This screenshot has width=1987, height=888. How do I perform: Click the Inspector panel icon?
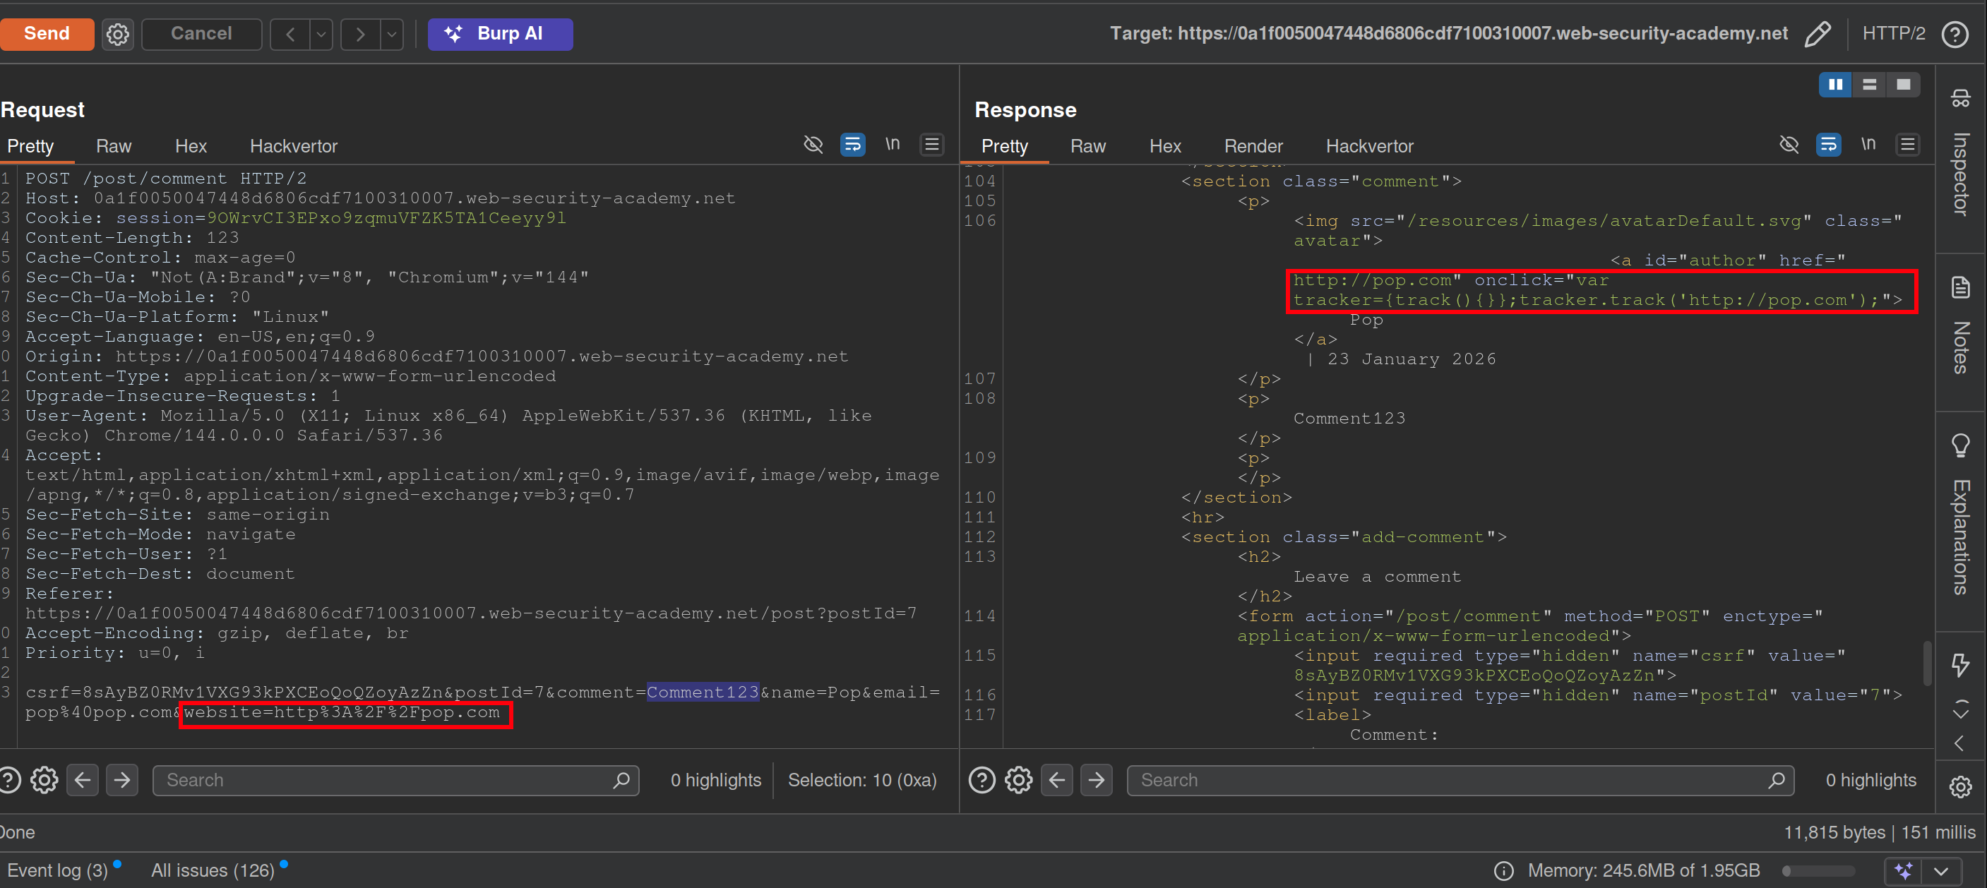tap(1960, 99)
